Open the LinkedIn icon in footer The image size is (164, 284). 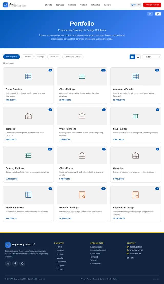[x=8, y=263]
